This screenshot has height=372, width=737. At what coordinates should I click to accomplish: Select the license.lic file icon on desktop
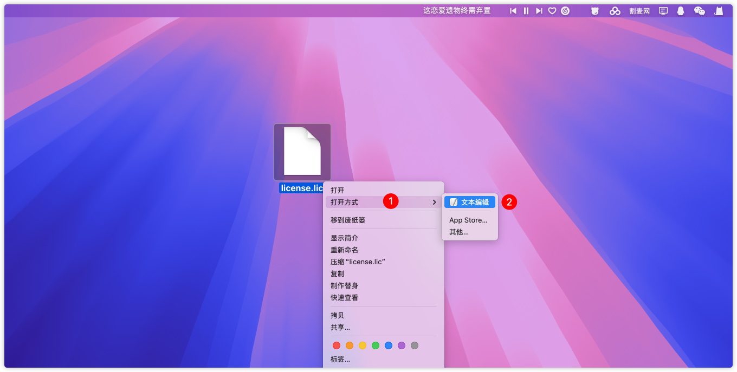[302, 152]
